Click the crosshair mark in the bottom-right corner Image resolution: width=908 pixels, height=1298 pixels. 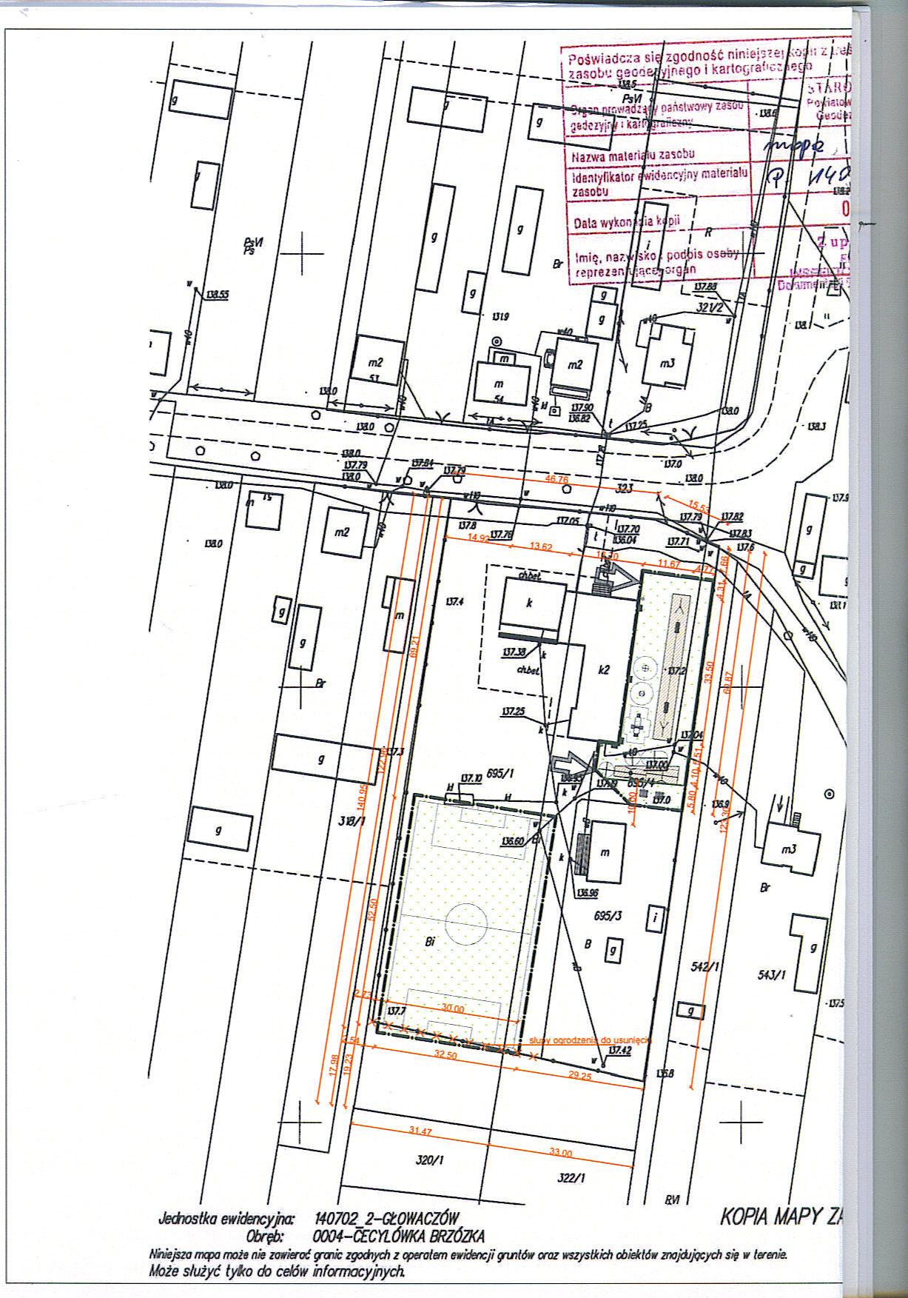click(741, 1122)
